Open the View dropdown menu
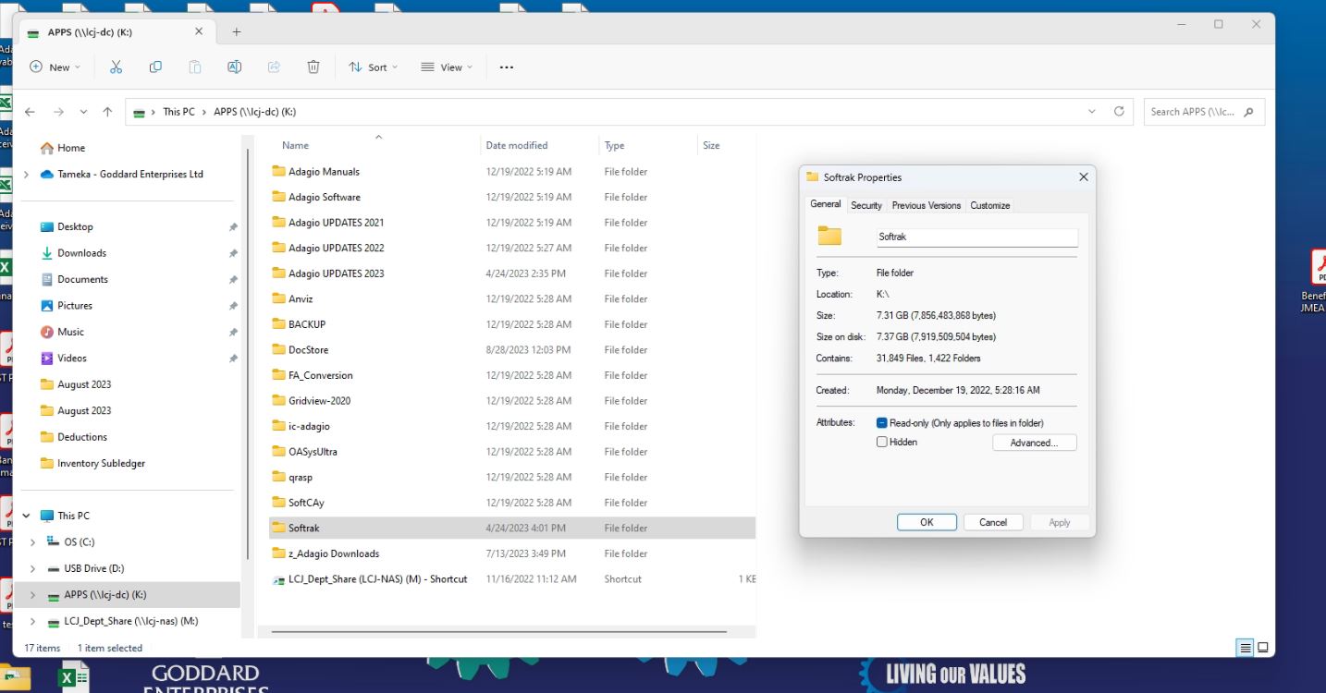Viewport: 1326px width, 693px height. pyautogui.click(x=446, y=67)
